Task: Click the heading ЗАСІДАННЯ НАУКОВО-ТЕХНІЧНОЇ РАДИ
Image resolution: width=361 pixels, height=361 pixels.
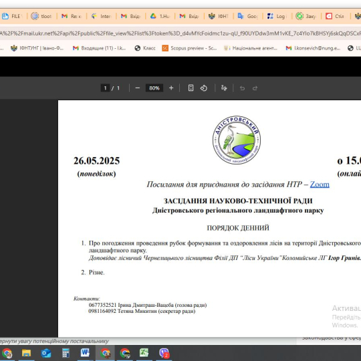Action: coord(238,201)
